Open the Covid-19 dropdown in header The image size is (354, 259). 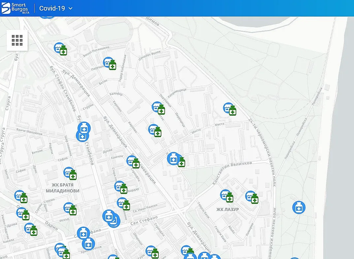click(x=56, y=8)
